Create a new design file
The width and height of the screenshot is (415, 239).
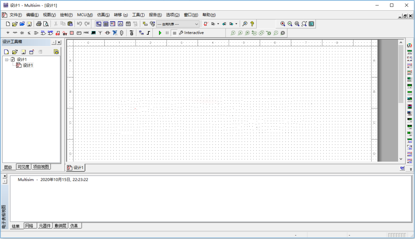tap(8, 24)
